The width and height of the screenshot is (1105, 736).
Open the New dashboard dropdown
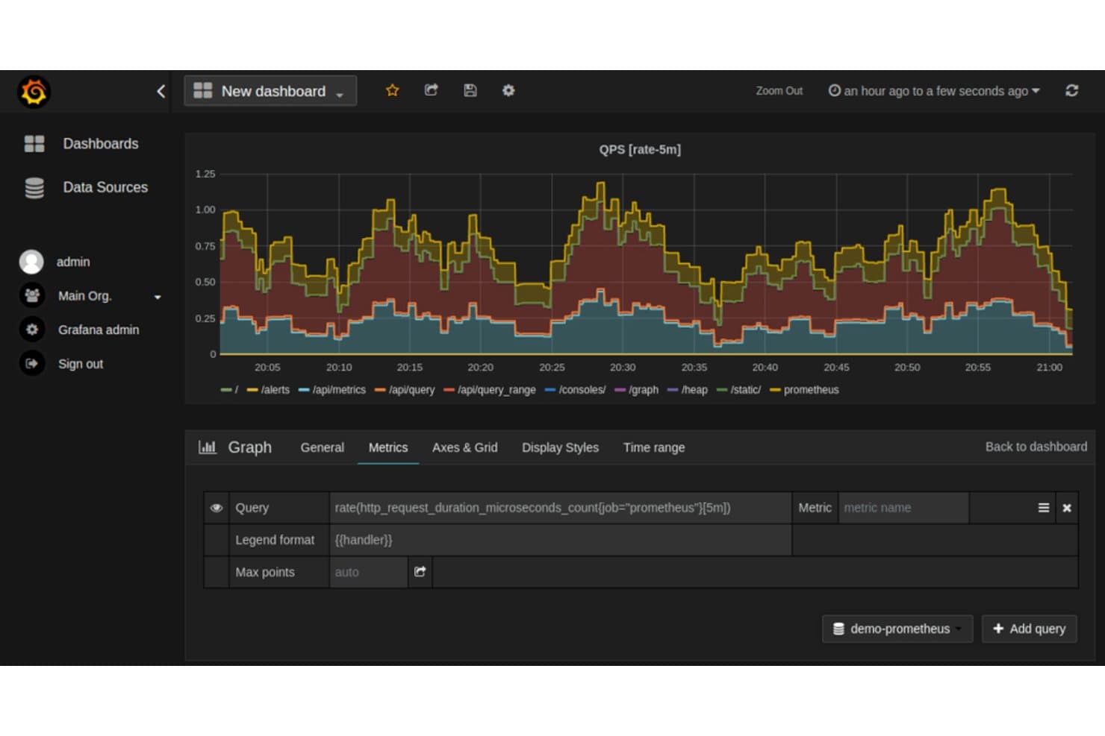(x=270, y=91)
